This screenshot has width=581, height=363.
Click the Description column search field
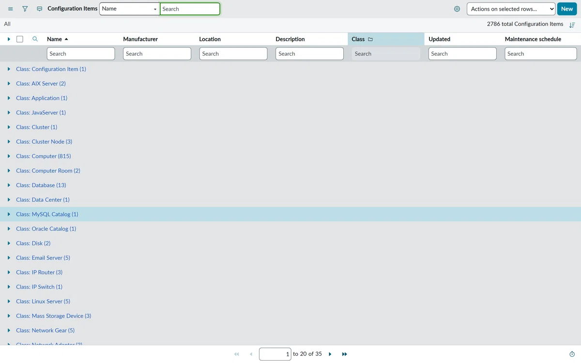(x=309, y=54)
